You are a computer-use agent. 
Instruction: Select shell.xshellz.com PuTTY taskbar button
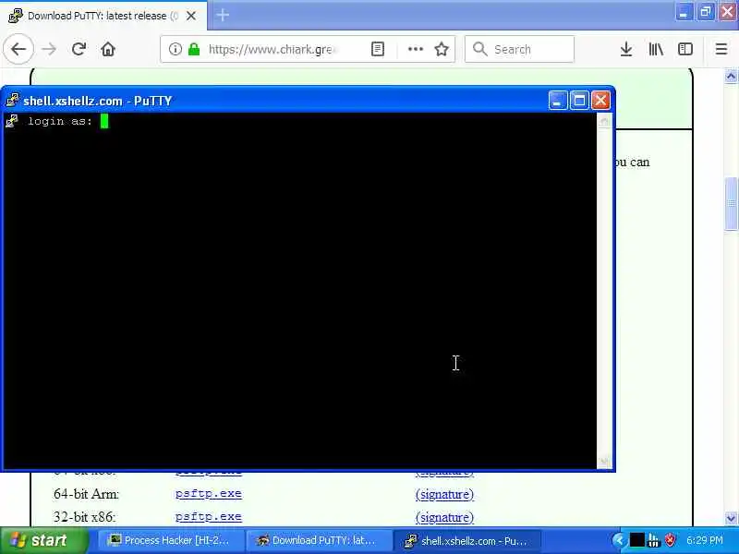click(x=467, y=540)
